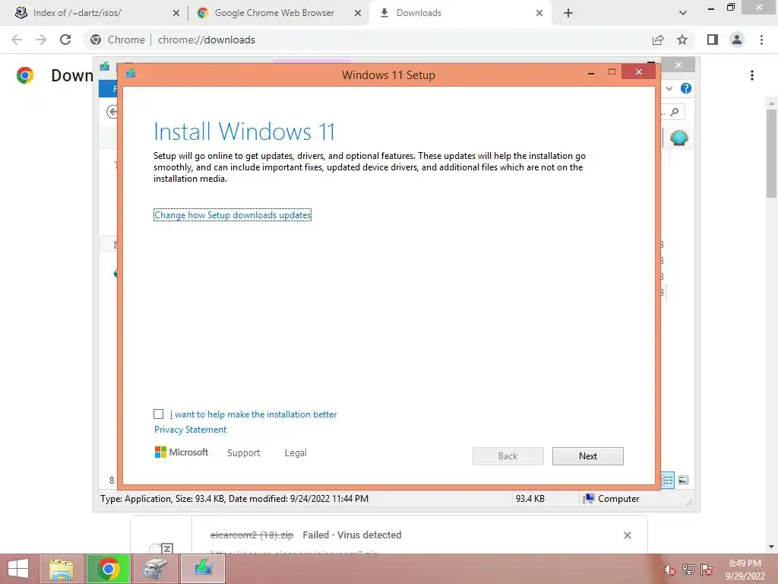This screenshot has width=778, height=584.
Task: Remove eicarcom2 download entry from list
Action: point(627,535)
